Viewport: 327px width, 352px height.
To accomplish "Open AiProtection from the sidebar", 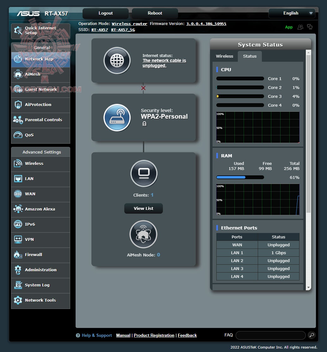I will [x=40, y=104].
